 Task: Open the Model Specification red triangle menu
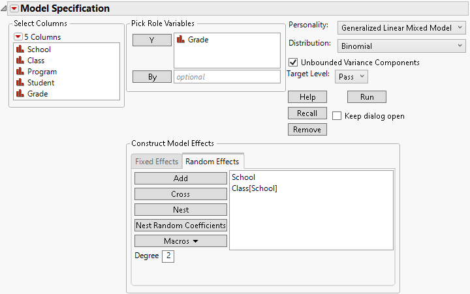pos(15,8)
